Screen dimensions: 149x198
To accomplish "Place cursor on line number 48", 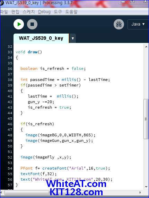I will (10, 135).
